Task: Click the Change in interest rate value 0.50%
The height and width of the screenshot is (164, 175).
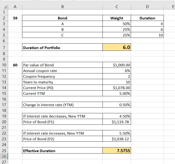Action: tap(117, 105)
